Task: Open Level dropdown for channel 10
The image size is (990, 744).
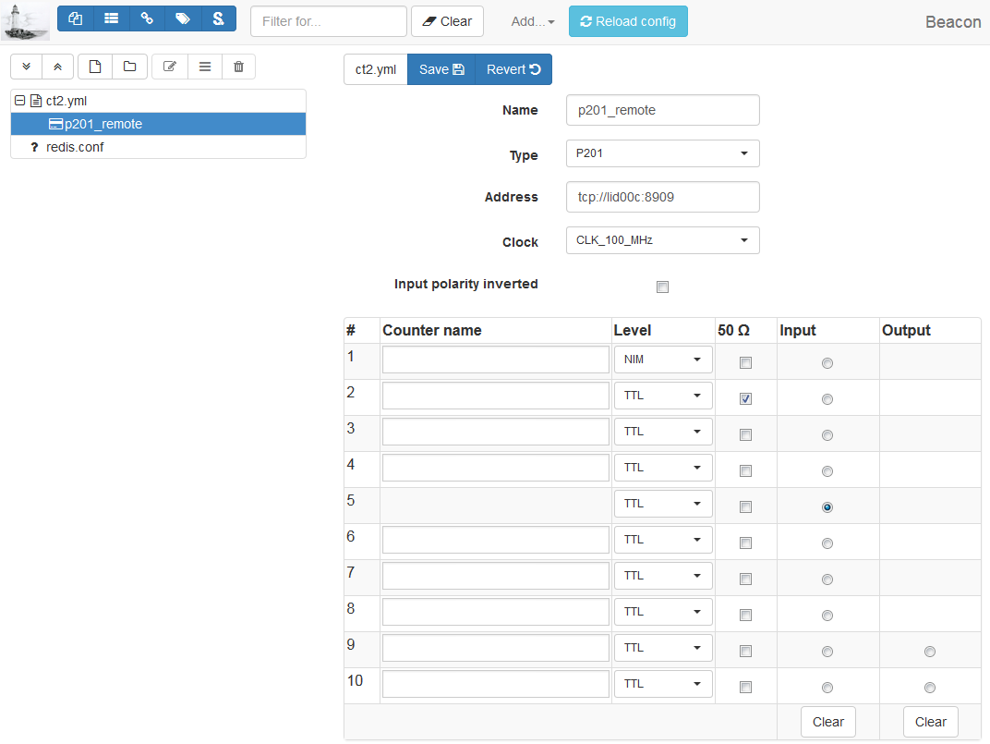Action: click(x=663, y=684)
